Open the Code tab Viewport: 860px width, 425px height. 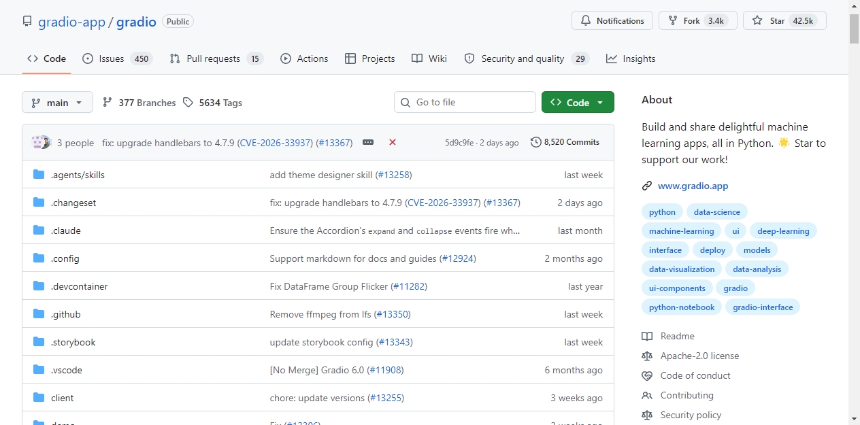click(x=46, y=58)
